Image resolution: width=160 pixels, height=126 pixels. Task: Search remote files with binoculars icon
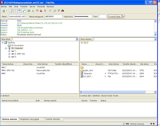click(x=63, y=11)
